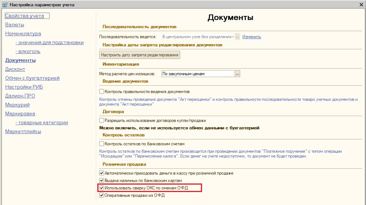The width and height of the screenshot is (366, 205).
Task: Uncheck Оперативные продажи из ОФД
Action: (x=101, y=195)
